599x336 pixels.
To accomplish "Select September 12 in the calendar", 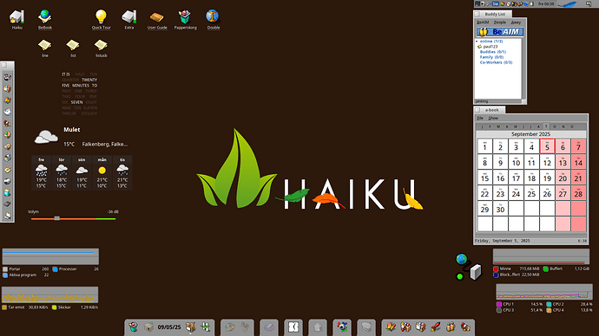I will (547, 162).
